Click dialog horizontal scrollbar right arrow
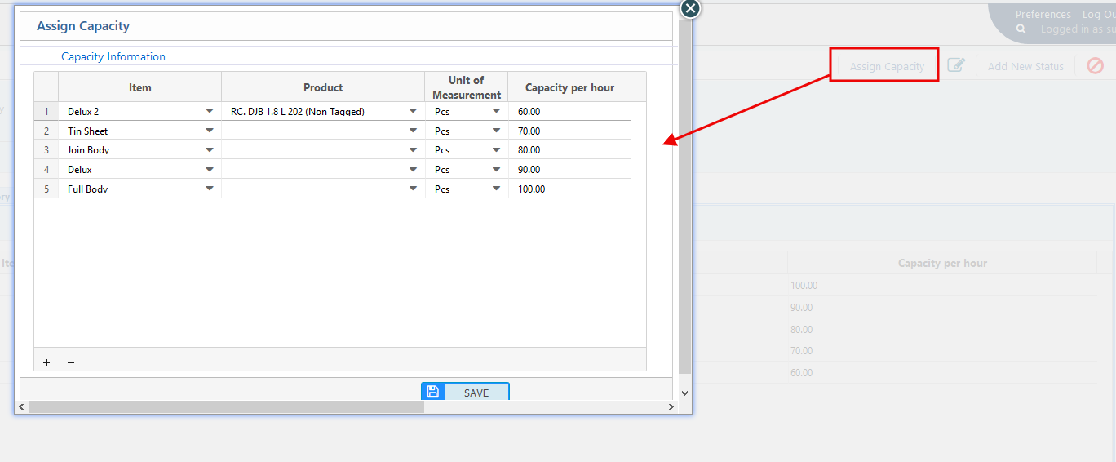 point(671,406)
